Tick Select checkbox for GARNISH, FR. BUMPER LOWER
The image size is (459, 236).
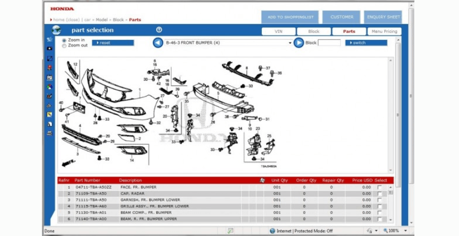[379, 200]
